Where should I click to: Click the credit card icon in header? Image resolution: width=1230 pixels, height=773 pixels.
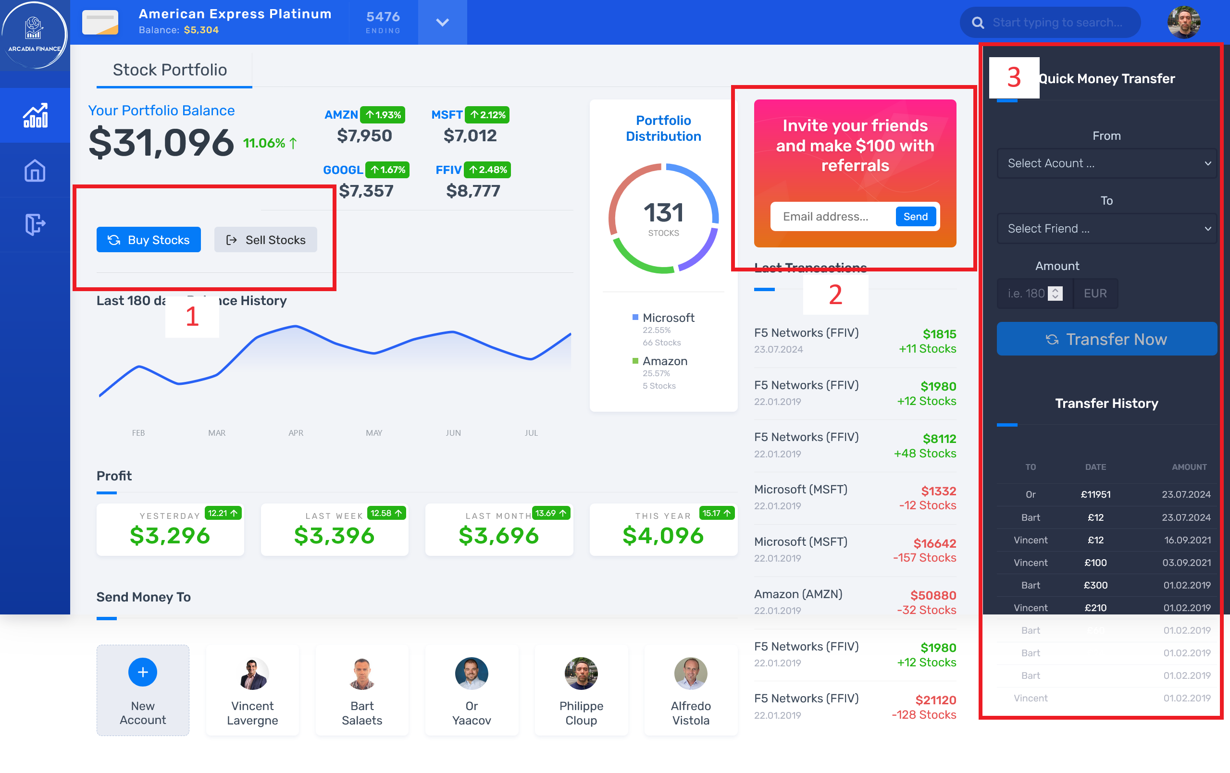click(100, 23)
